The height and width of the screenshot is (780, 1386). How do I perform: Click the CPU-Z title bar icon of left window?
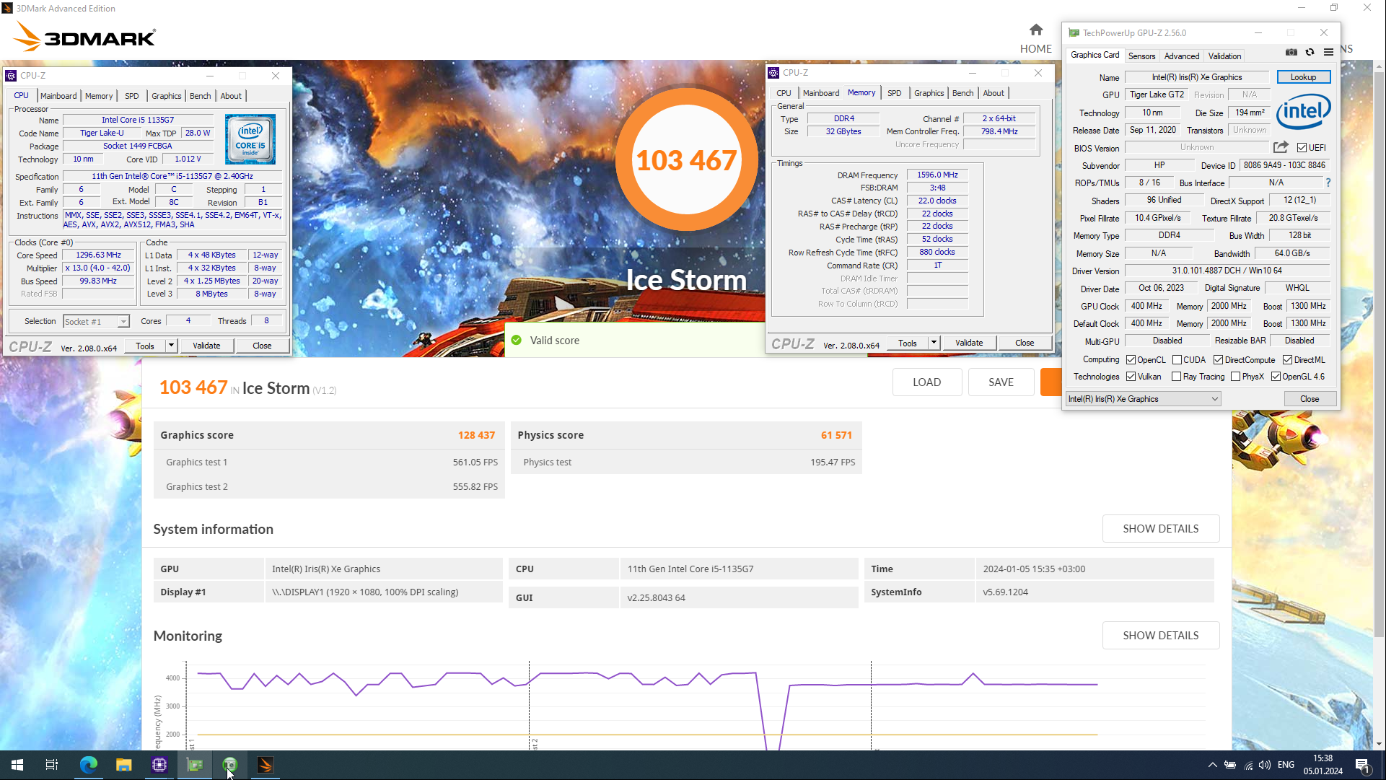point(11,75)
